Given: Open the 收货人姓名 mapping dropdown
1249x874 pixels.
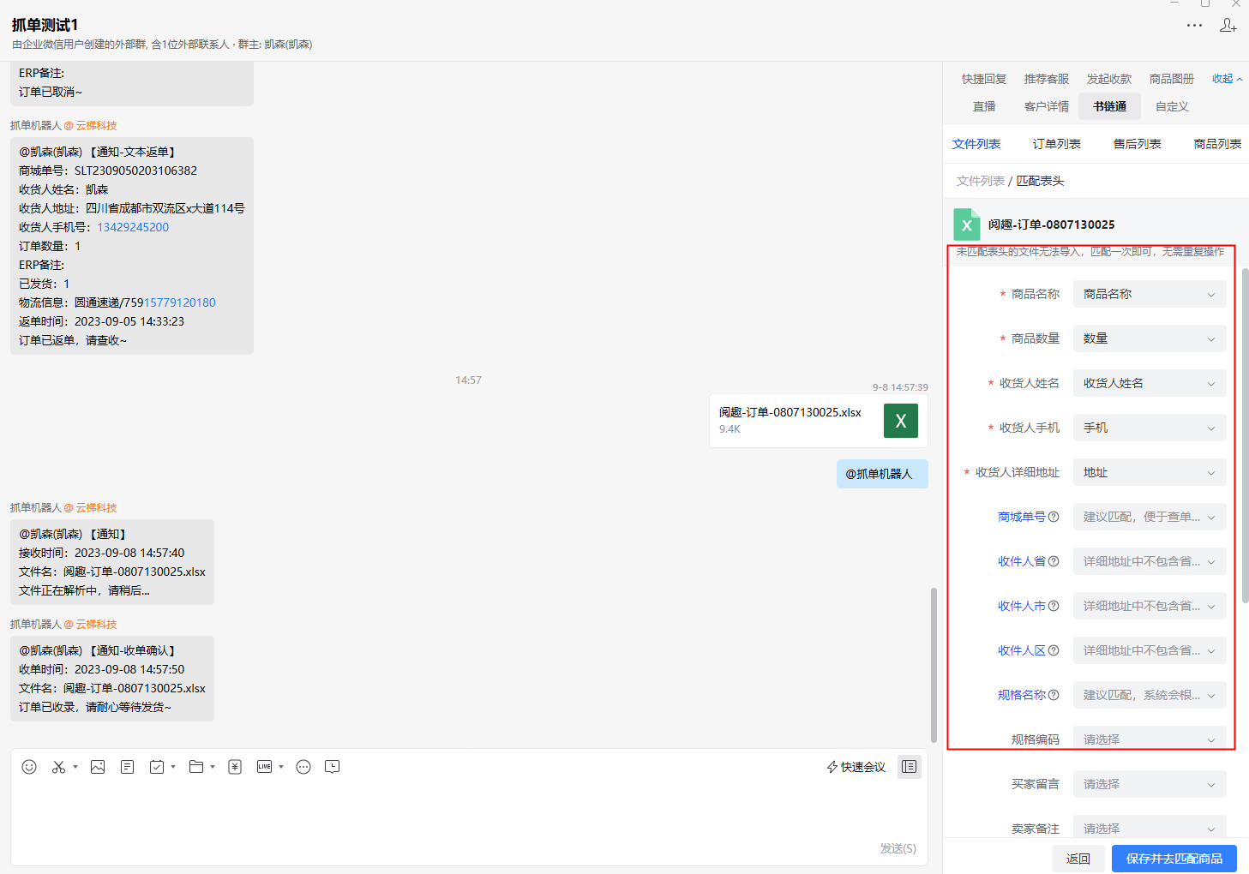Looking at the screenshot, I should pyautogui.click(x=1150, y=383).
